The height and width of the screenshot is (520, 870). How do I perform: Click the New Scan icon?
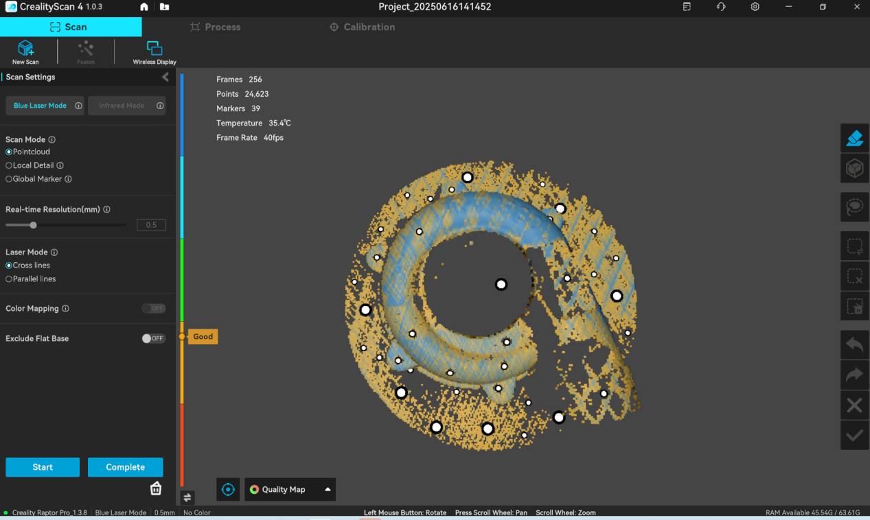[25, 49]
